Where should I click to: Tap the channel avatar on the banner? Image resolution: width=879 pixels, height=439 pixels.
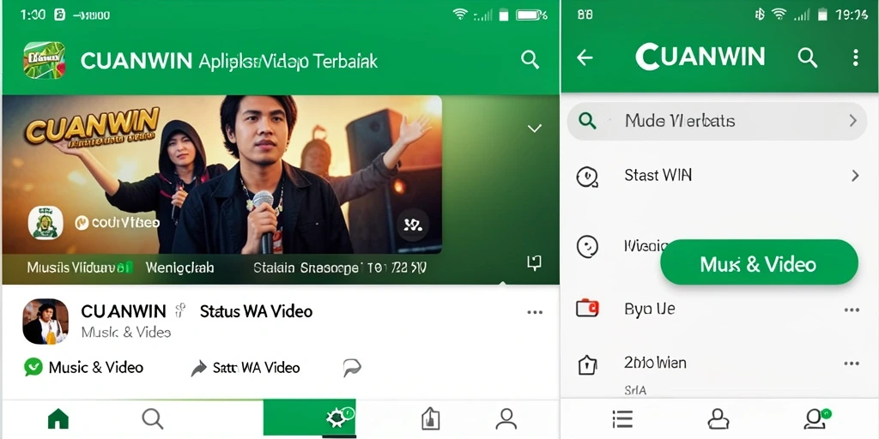click(x=45, y=222)
